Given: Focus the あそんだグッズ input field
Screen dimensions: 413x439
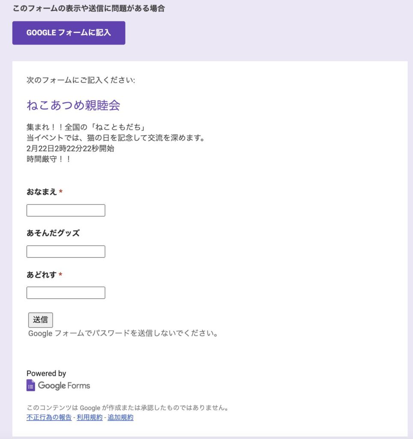Looking at the screenshot, I should point(66,251).
